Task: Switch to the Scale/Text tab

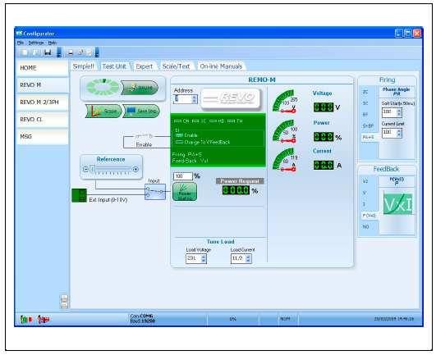Action: [x=176, y=66]
